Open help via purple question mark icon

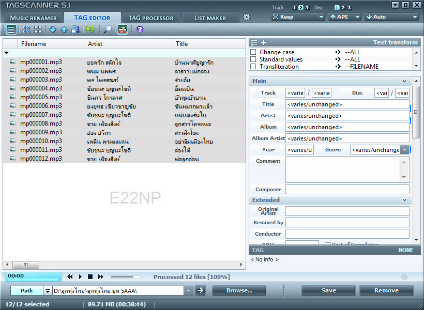(140, 29)
